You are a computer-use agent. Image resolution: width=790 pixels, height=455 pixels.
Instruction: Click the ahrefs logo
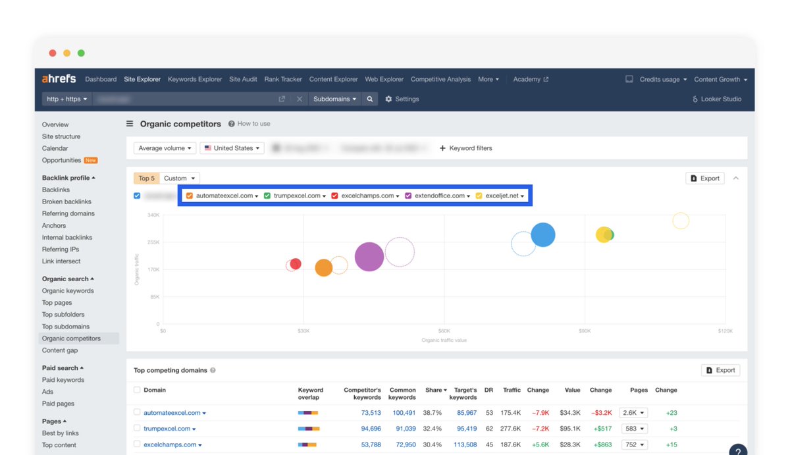tap(60, 79)
